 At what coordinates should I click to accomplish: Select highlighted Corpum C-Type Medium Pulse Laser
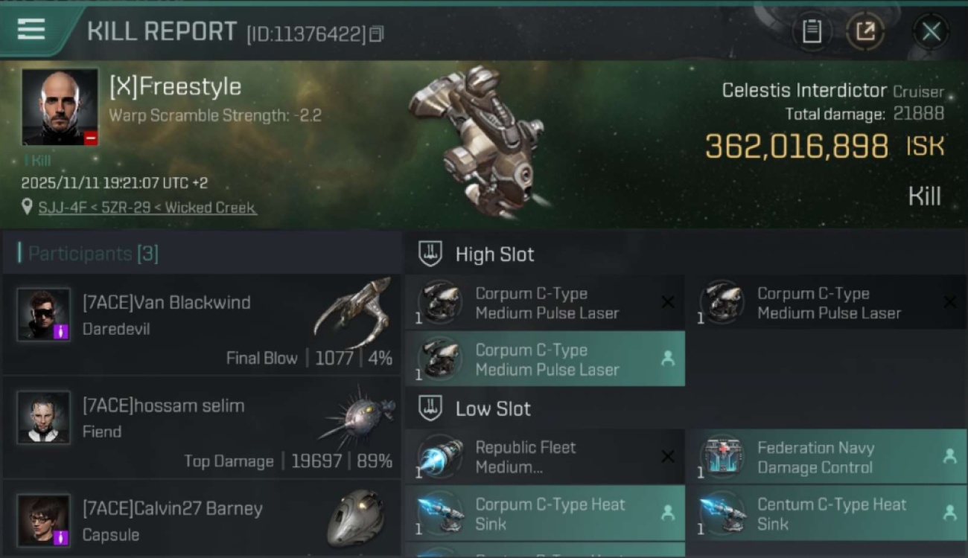click(x=545, y=359)
